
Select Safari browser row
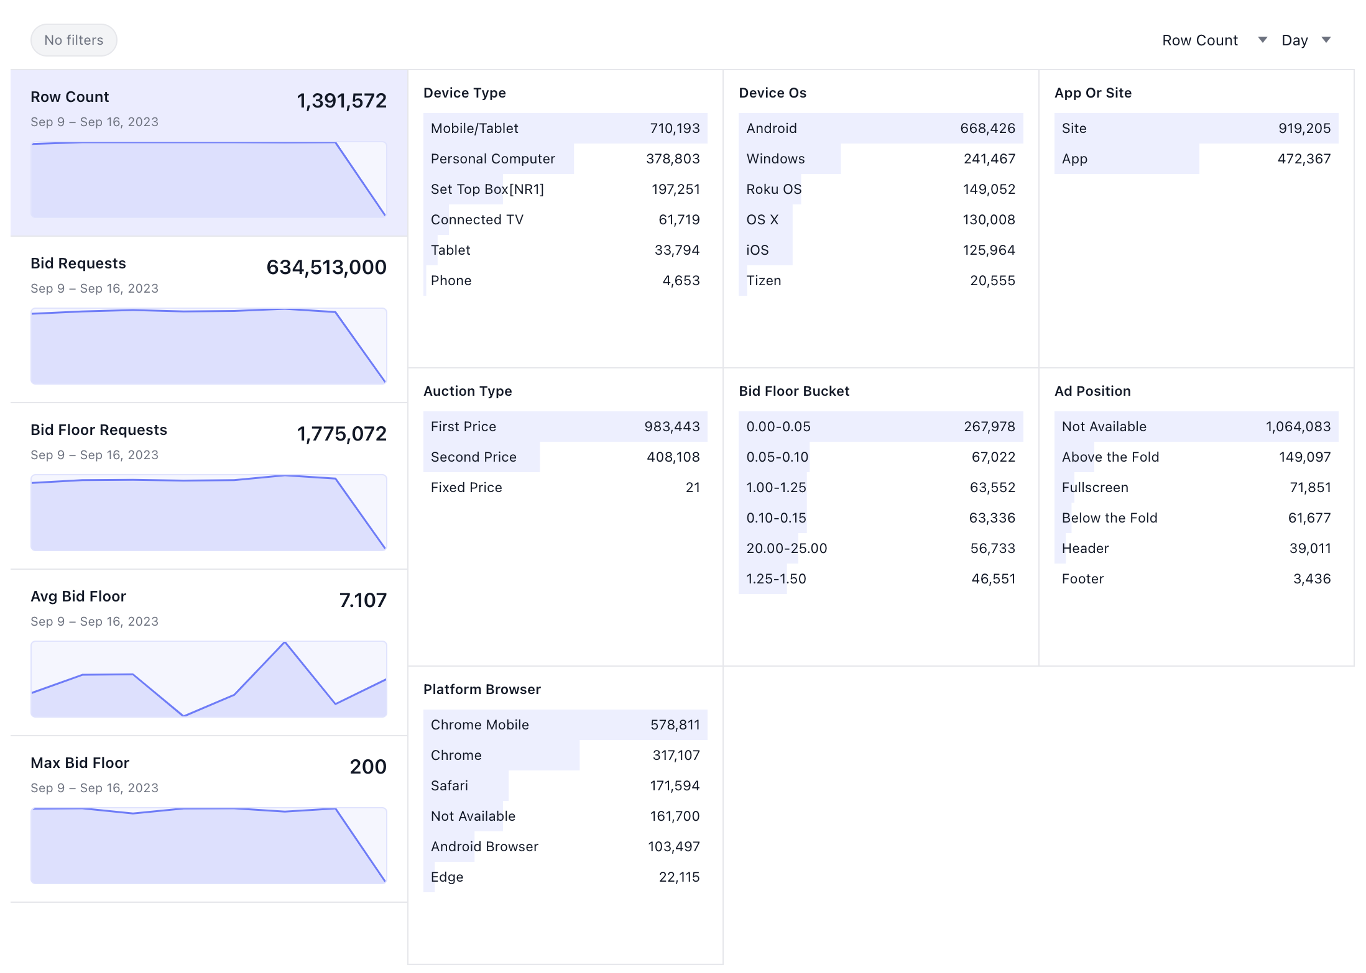click(x=565, y=785)
